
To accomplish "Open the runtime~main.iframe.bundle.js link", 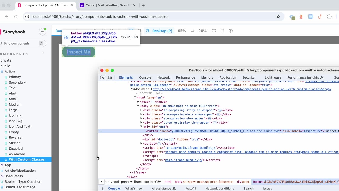I will [x=190, y=148].
